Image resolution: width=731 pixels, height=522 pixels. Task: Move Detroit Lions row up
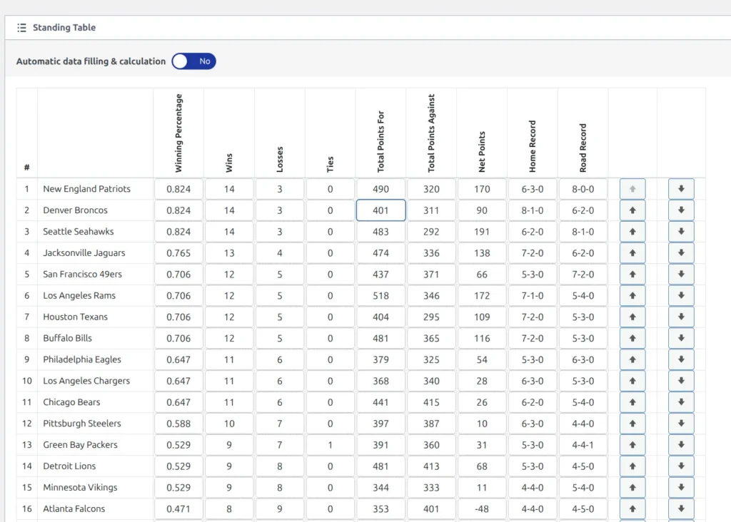[x=632, y=466]
